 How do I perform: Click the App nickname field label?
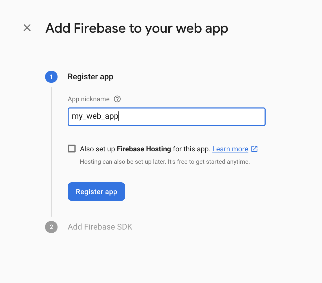pos(89,99)
